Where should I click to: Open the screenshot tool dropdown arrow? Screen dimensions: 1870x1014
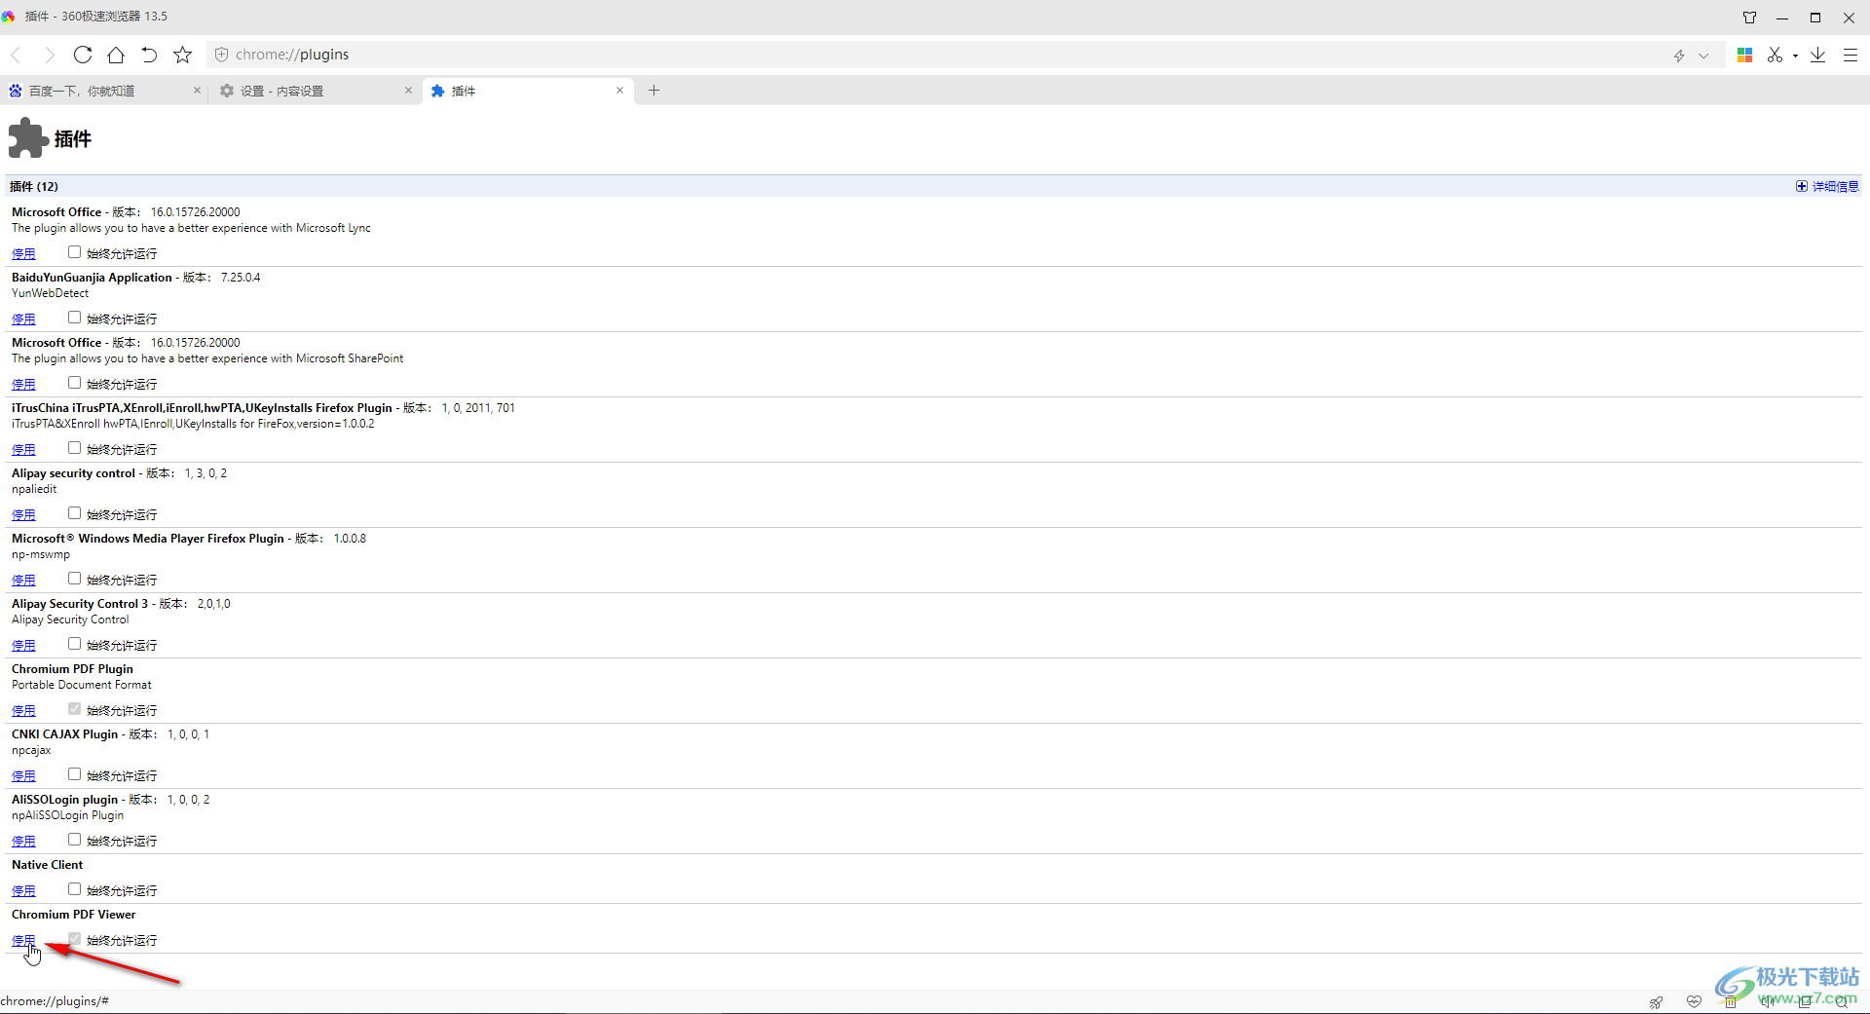point(1795,56)
